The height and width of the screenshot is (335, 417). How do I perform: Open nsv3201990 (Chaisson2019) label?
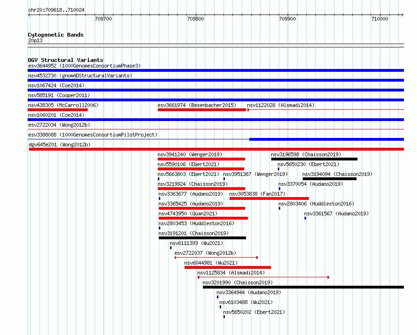coord(238,282)
